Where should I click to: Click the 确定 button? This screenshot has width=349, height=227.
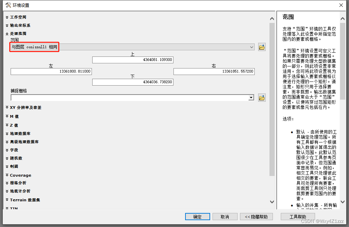point(197,216)
